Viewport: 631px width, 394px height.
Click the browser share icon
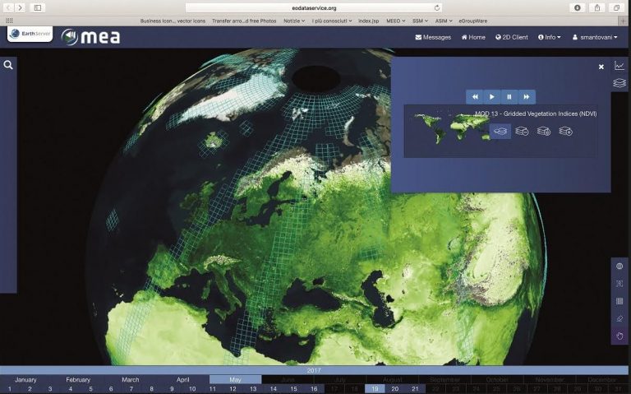coord(597,7)
